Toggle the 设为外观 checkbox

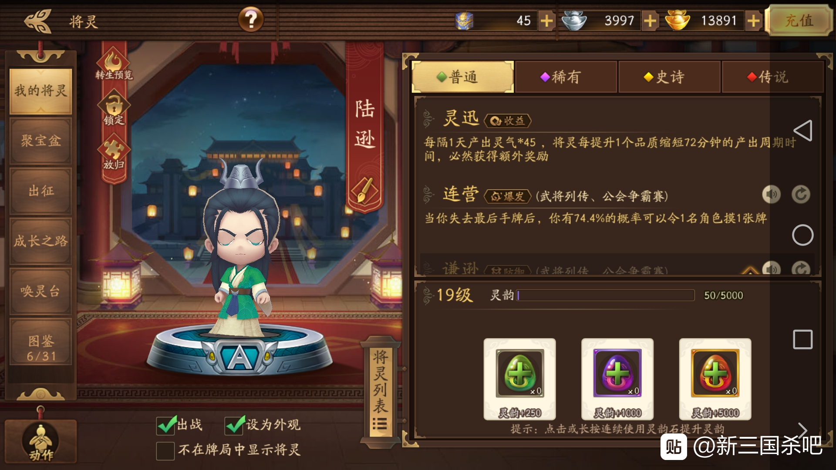234,425
